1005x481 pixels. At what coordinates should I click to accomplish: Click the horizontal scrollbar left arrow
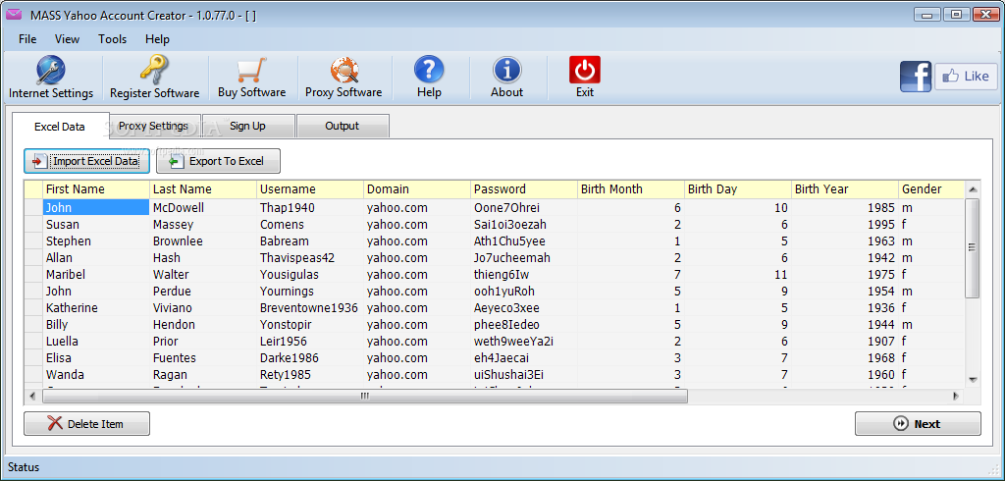pos(32,397)
